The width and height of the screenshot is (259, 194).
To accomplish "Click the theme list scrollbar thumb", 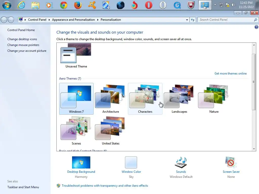I will [x=254, y=82].
